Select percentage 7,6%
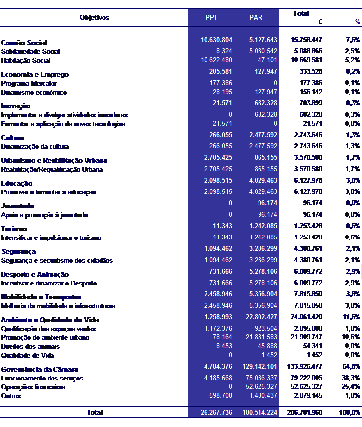 tap(353, 40)
